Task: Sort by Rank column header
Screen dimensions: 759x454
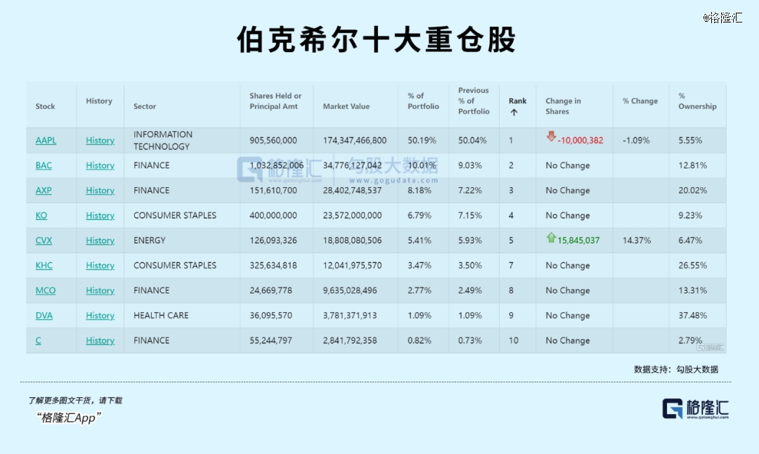Action: click(x=517, y=100)
